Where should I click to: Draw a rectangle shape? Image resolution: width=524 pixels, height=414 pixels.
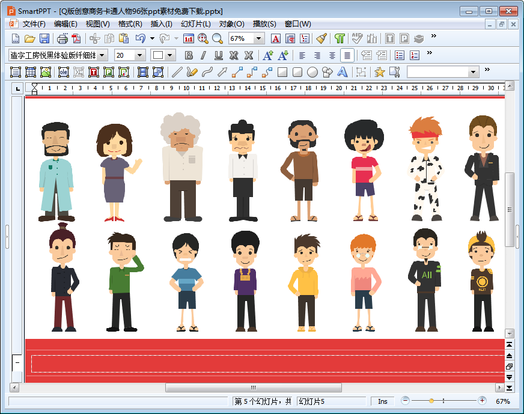tap(282, 72)
